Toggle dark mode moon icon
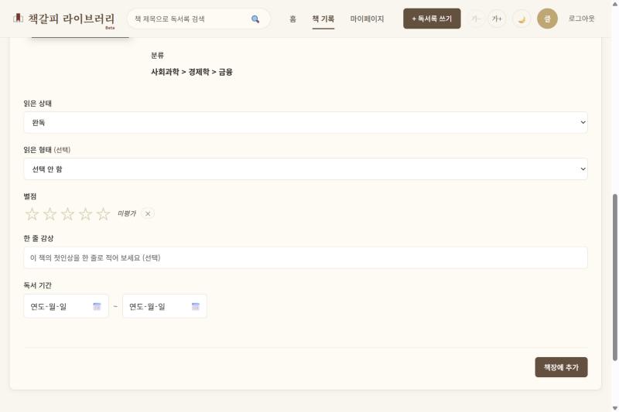 522,19
